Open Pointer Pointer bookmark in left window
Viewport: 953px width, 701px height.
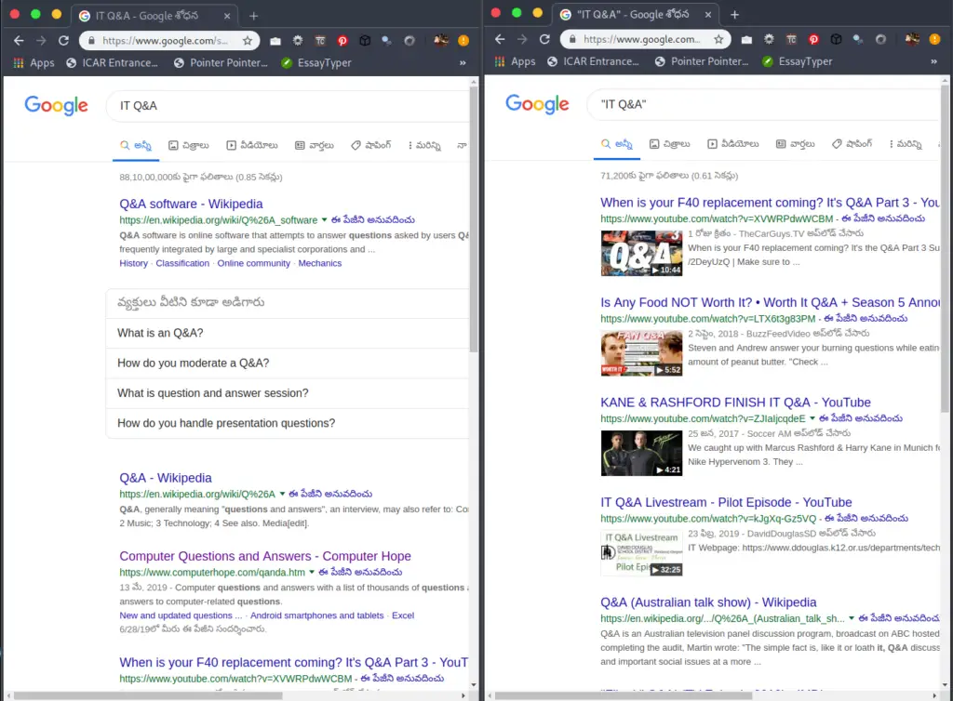tap(221, 62)
